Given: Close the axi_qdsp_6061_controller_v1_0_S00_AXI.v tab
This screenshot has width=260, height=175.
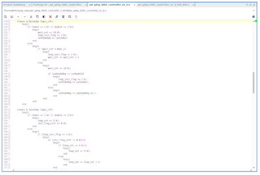Looking at the screenshot, I should click(193, 5).
